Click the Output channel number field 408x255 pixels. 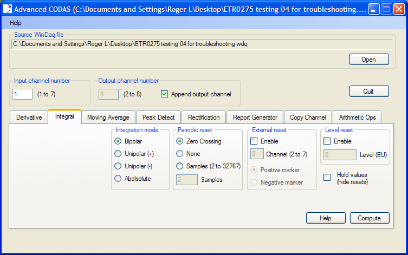[108, 94]
